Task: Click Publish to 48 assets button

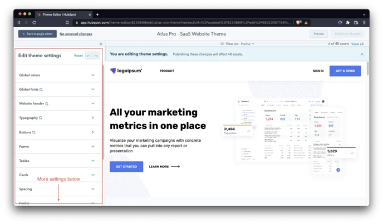Action: click(x=347, y=34)
